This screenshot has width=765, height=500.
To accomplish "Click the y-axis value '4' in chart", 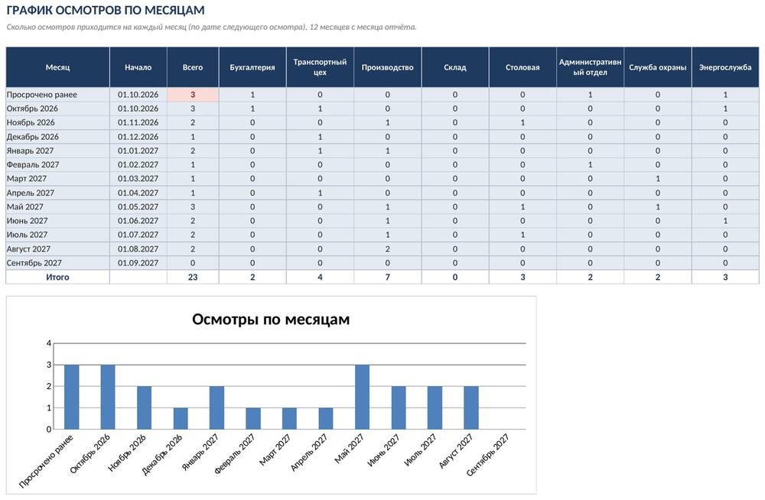I will tap(49, 343).
